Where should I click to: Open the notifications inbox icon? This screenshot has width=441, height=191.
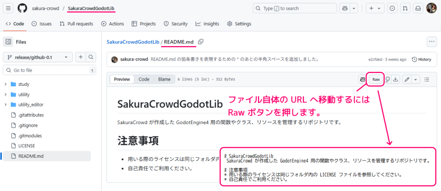418,8
